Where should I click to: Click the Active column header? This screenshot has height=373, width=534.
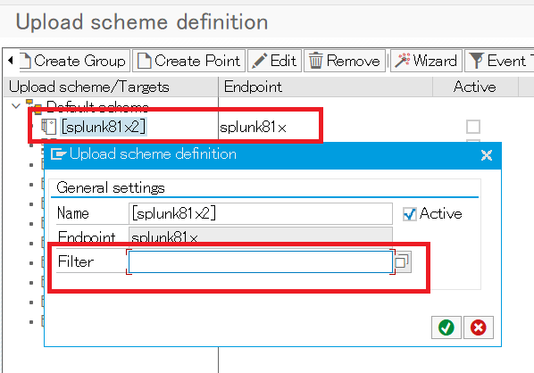pos(475,87)
